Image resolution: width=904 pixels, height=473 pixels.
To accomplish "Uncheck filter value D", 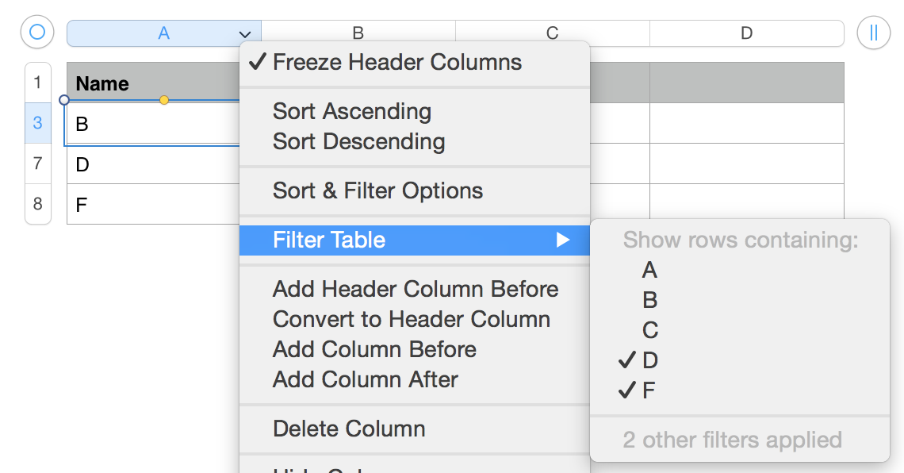I will (x=649, y=360).
